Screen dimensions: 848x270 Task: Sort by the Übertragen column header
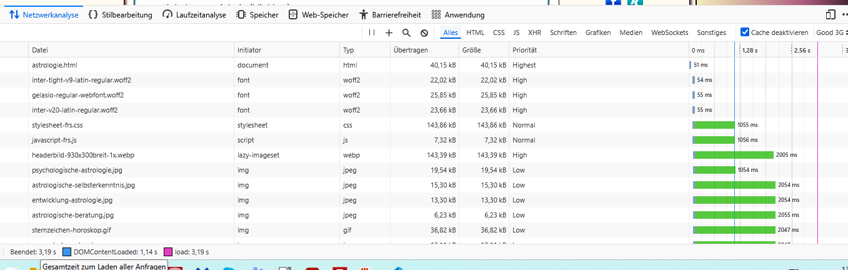click(410, 50)
